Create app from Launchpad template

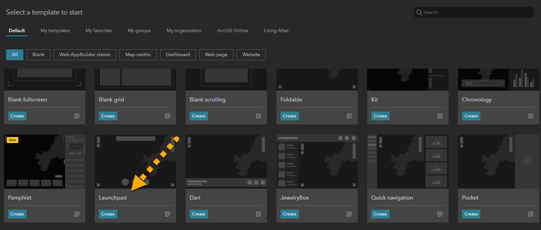pos(108,214)
